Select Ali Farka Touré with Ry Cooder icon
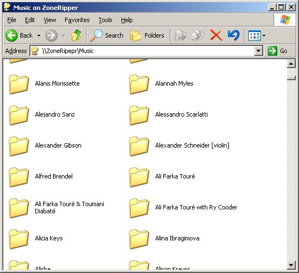 (139, 208)
